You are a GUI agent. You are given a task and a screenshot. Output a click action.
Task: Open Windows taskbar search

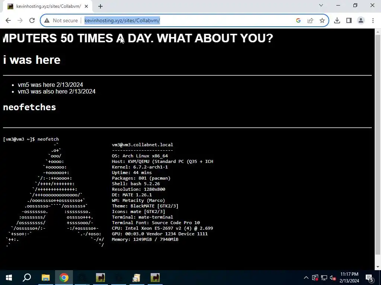tap(27, 278)
